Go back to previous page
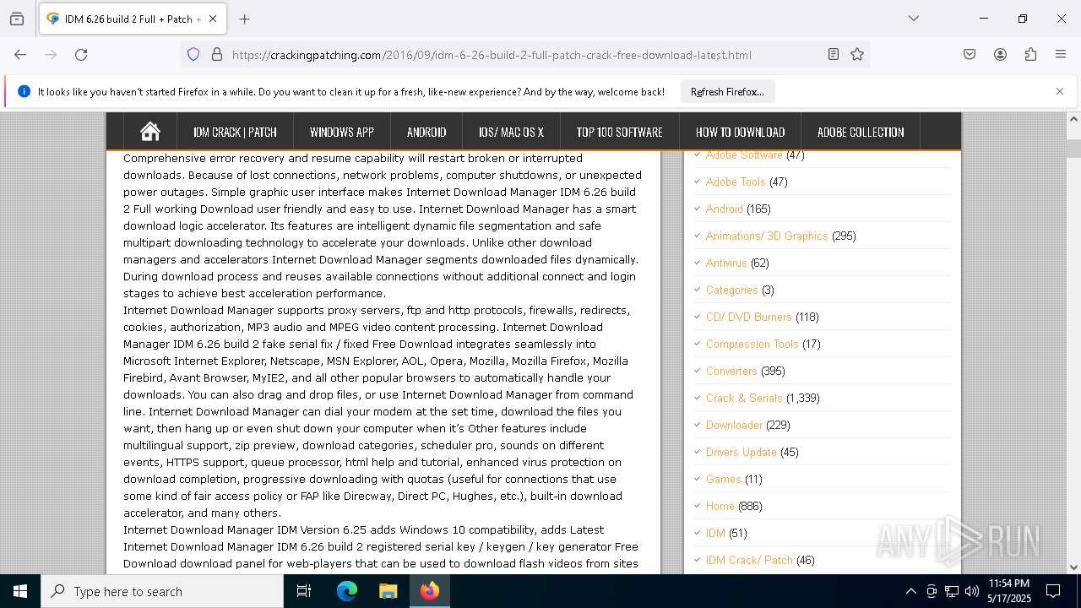The width and height of the screenshot is (1081, 608). pos(20,55)
